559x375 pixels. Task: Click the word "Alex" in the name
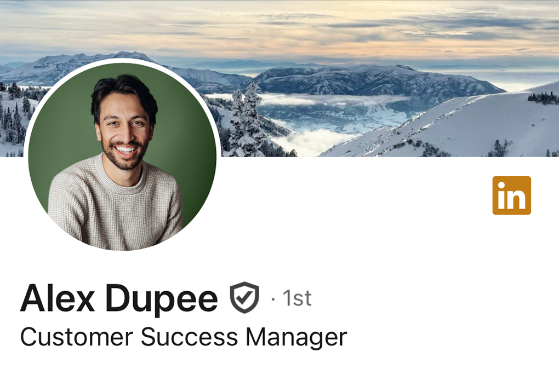tap(58, 298)
